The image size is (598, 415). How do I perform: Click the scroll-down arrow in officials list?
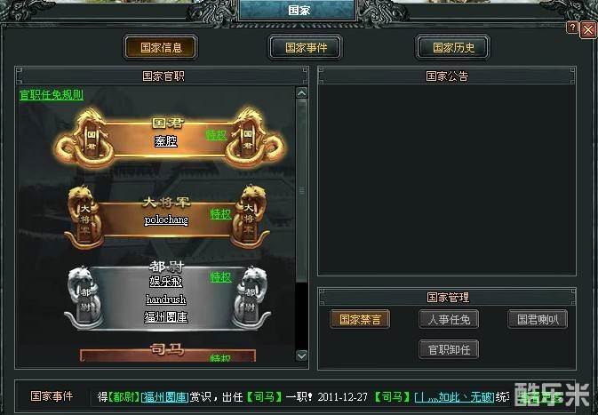[302, 355]
